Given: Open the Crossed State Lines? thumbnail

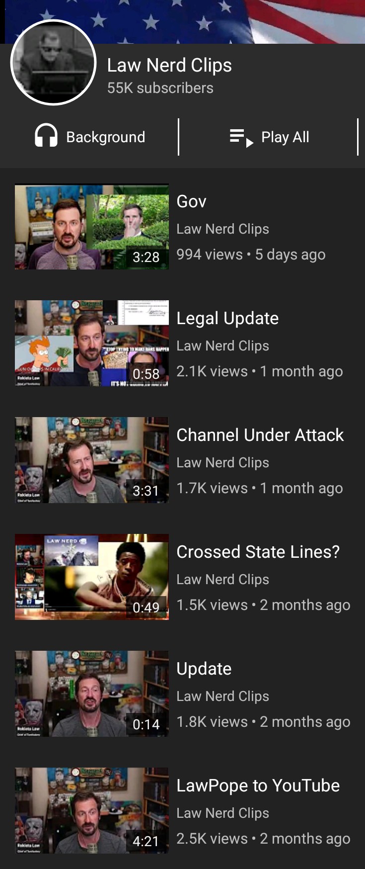Looking at the screenshot, I should click(x=92, y=577).
